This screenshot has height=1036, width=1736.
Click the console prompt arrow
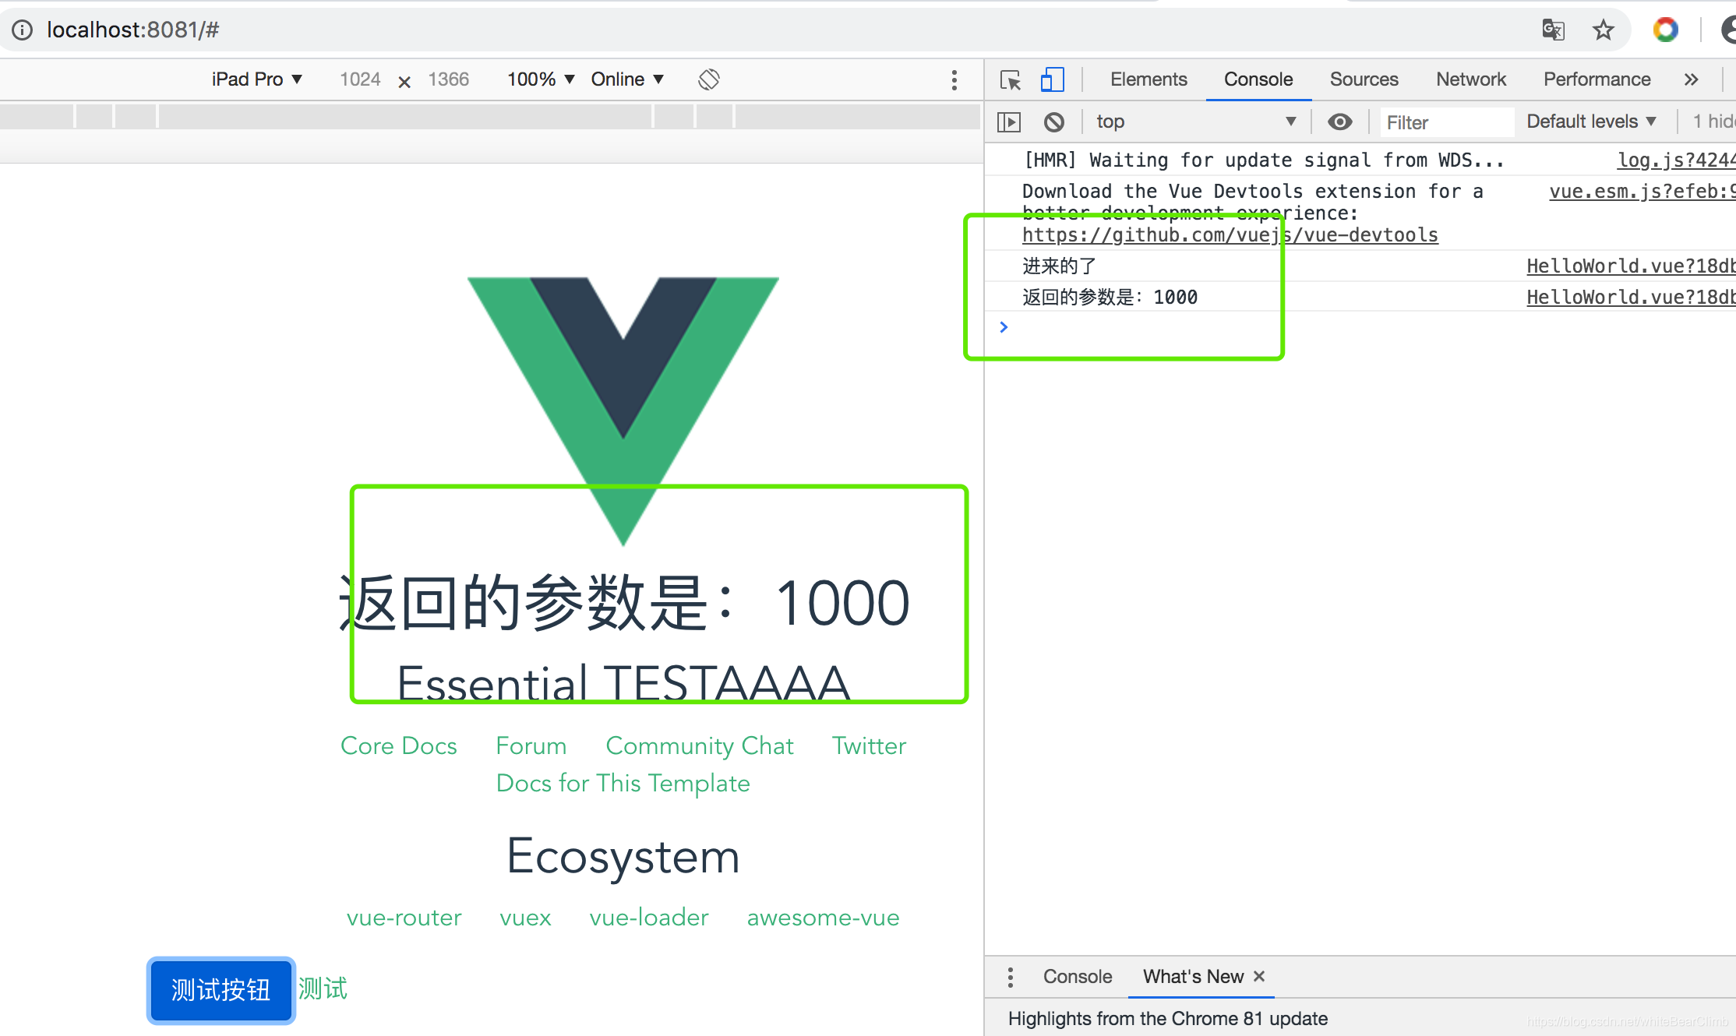pyautogui.click(x=1004, y=327)
